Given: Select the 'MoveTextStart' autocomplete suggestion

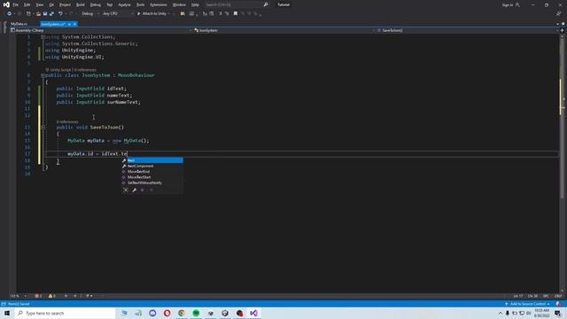Looking at the screenshot, I should [x=152, y=177].
